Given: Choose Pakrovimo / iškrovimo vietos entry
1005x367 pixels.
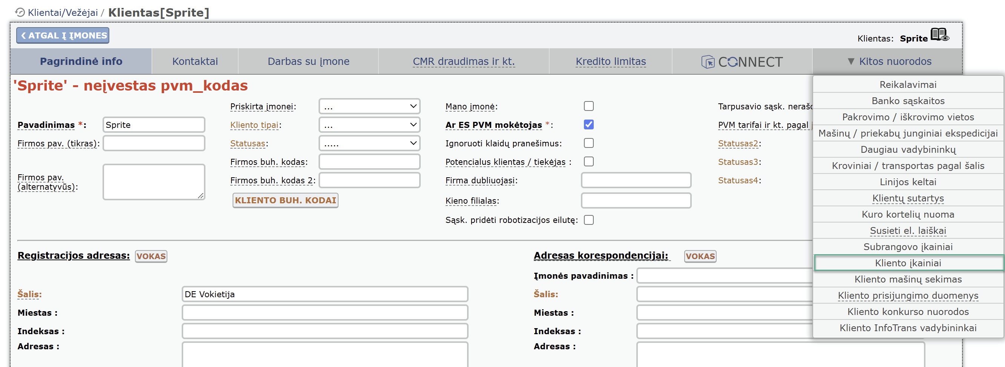Looking at the screenshot, I should pyautogui.click(x=908, y=117).
